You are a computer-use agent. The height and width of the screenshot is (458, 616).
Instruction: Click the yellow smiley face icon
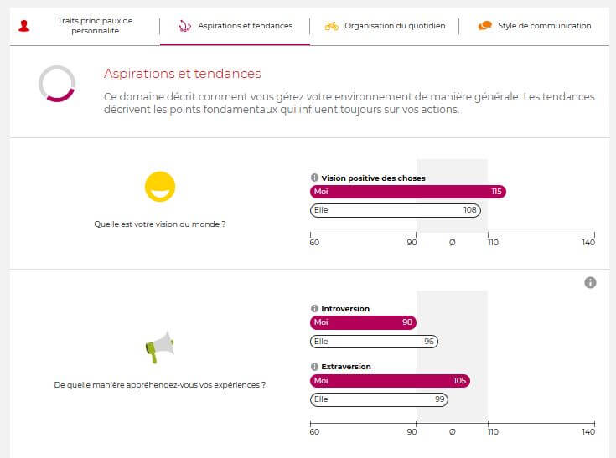(x=160, y=187)
